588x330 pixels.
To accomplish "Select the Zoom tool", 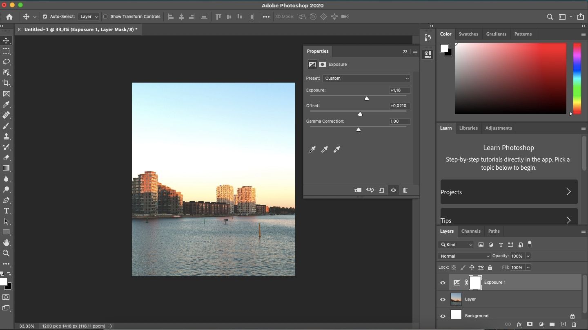I will pyautogui.click(x=7, y=254).
